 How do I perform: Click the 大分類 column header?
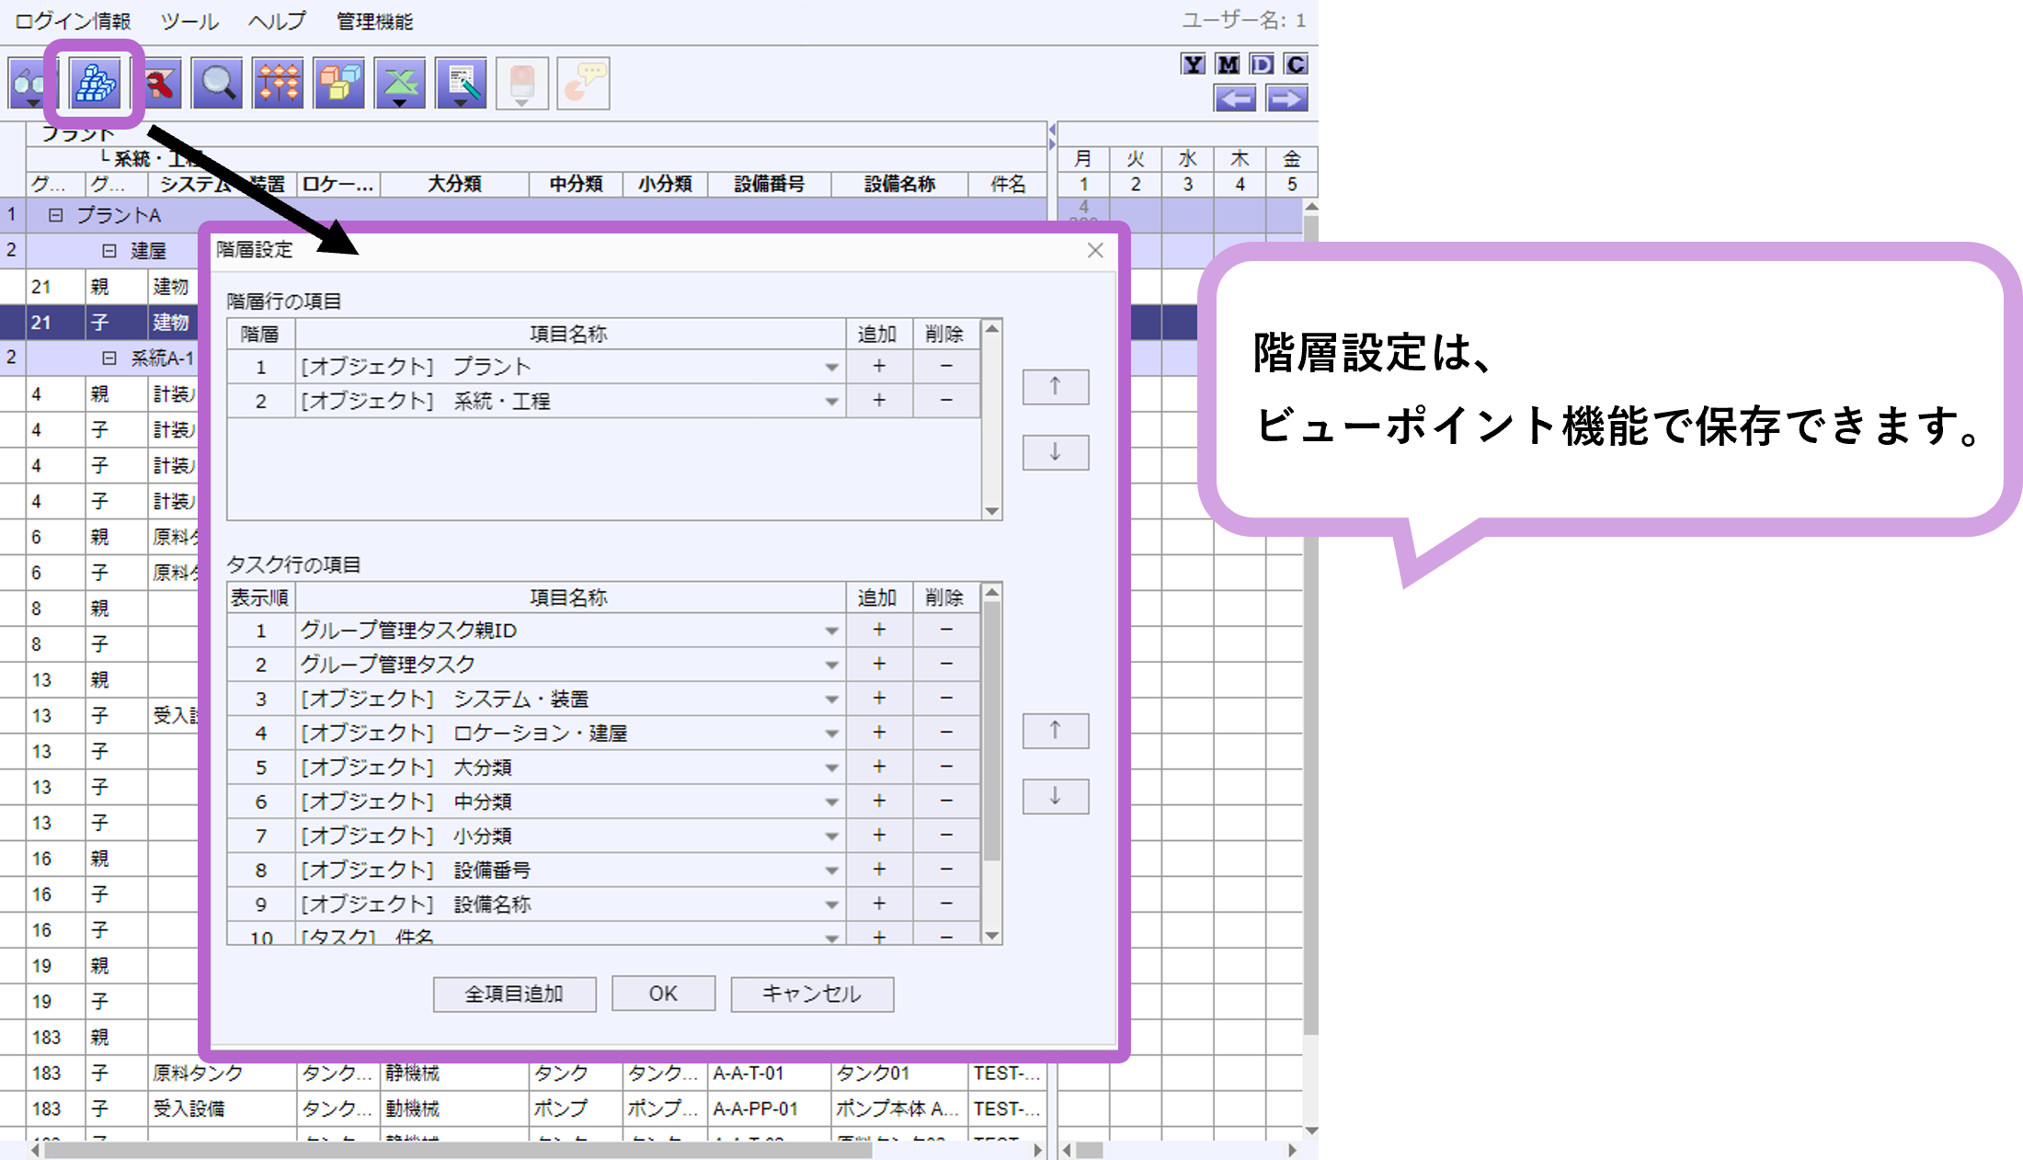click(x=454, y=184)
